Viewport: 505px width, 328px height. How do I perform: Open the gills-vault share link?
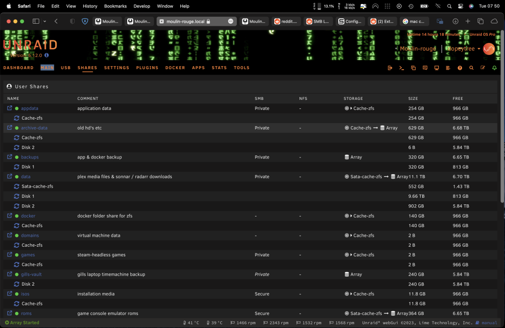point(31,274)
